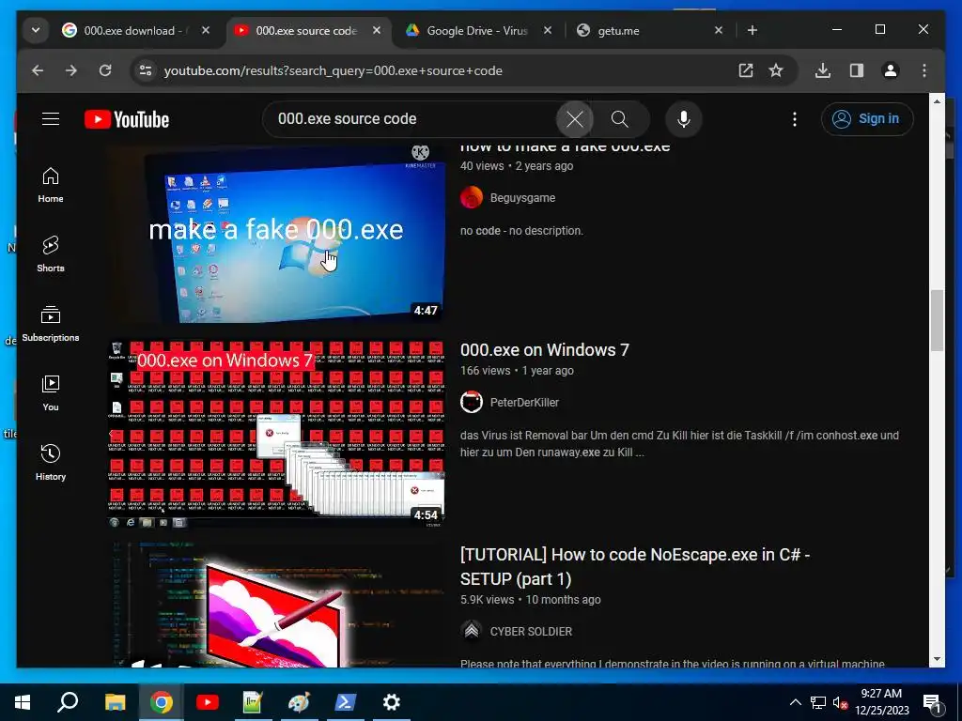
Task: Close the 000.exe download tab
Action: tap(206, 30)
